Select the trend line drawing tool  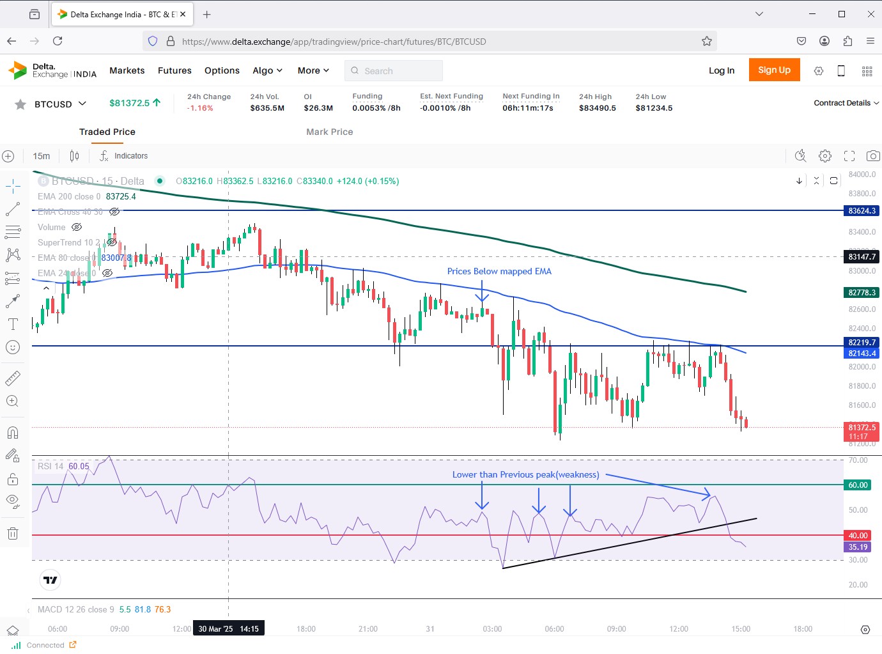point(13,209)
